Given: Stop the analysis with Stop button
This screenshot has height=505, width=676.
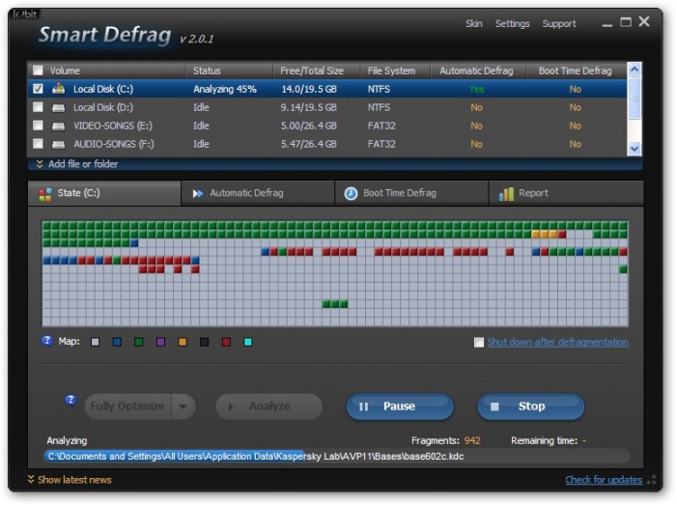Looking at the screenshot, I should coord(531,407).
